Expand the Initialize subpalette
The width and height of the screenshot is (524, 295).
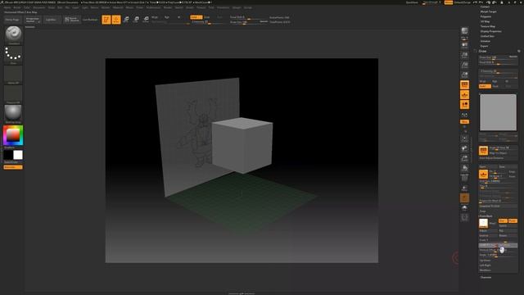[485, 41]
